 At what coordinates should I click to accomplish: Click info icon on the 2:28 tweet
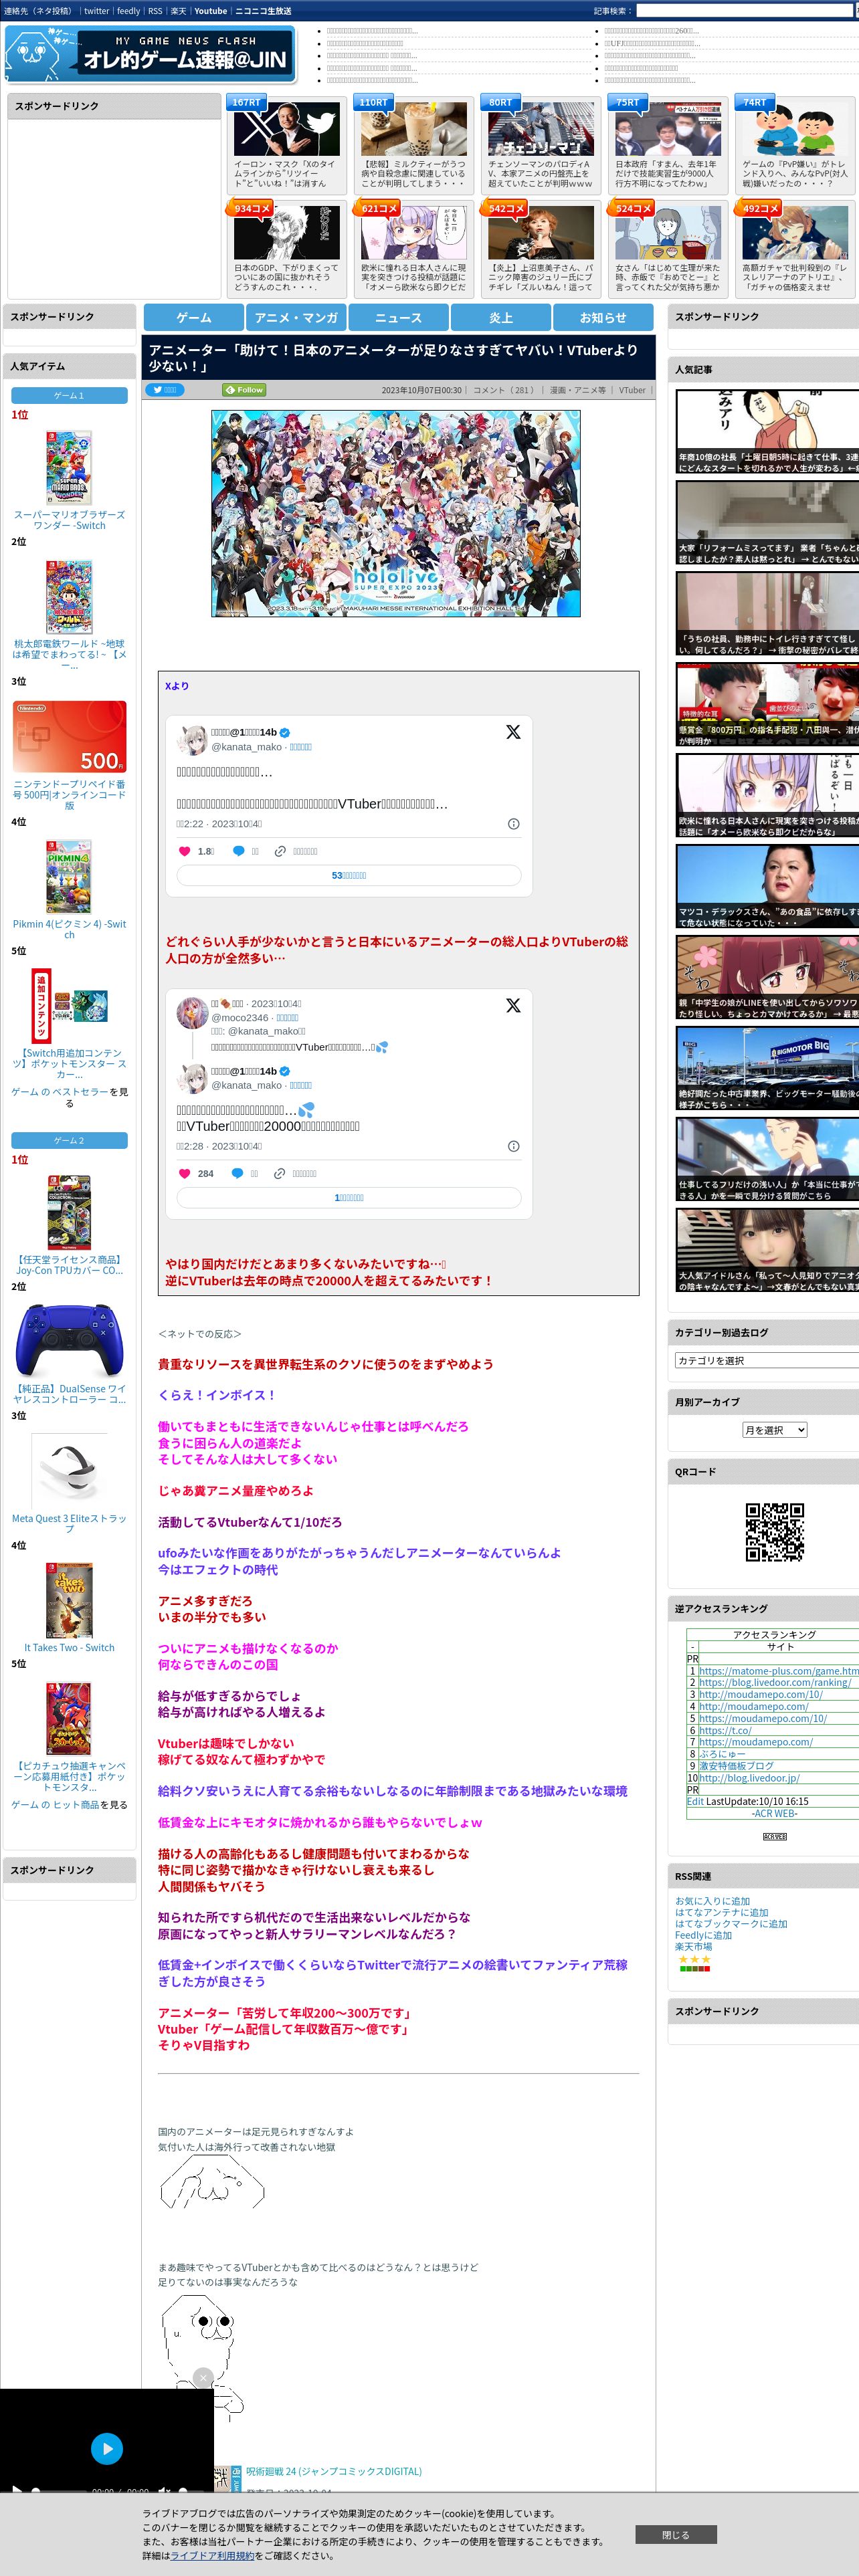coord(513,1146)
